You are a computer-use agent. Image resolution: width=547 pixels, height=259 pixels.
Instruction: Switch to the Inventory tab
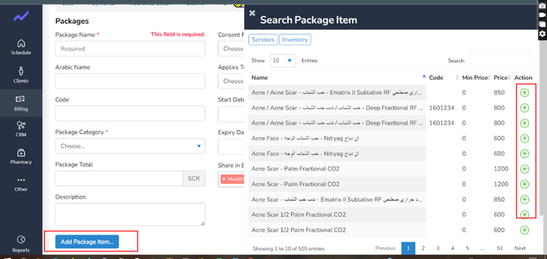295,39
